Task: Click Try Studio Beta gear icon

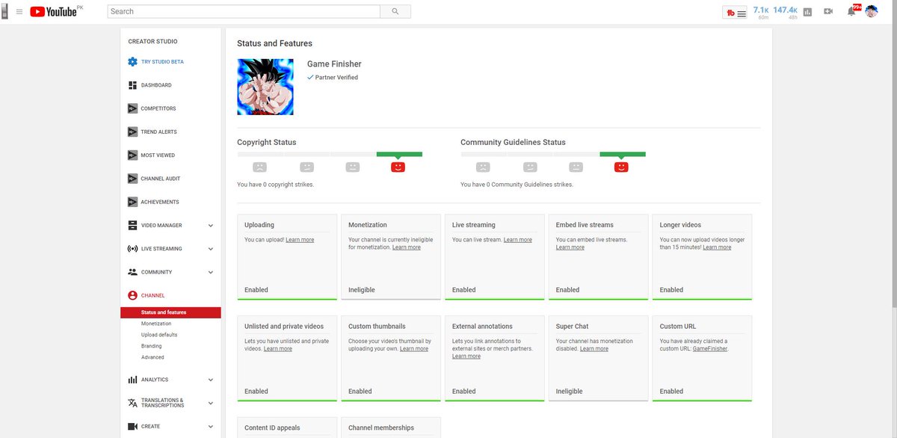Action: click(132, 62)
